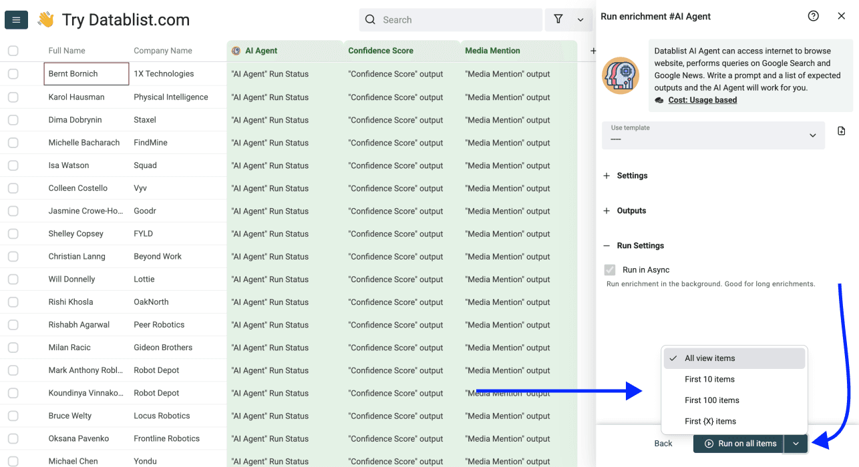Click the waving hand logo emoji
The height and width of the screenshot is (467, 859).
(x=45, y=19)
